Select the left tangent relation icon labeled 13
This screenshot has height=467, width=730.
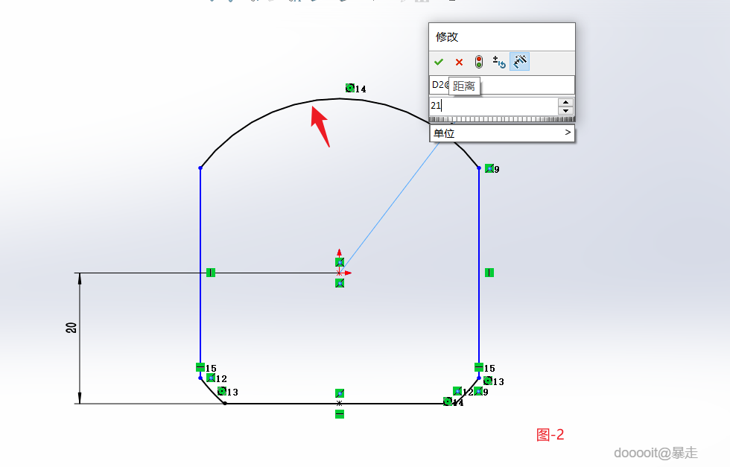tap(222, 390)
